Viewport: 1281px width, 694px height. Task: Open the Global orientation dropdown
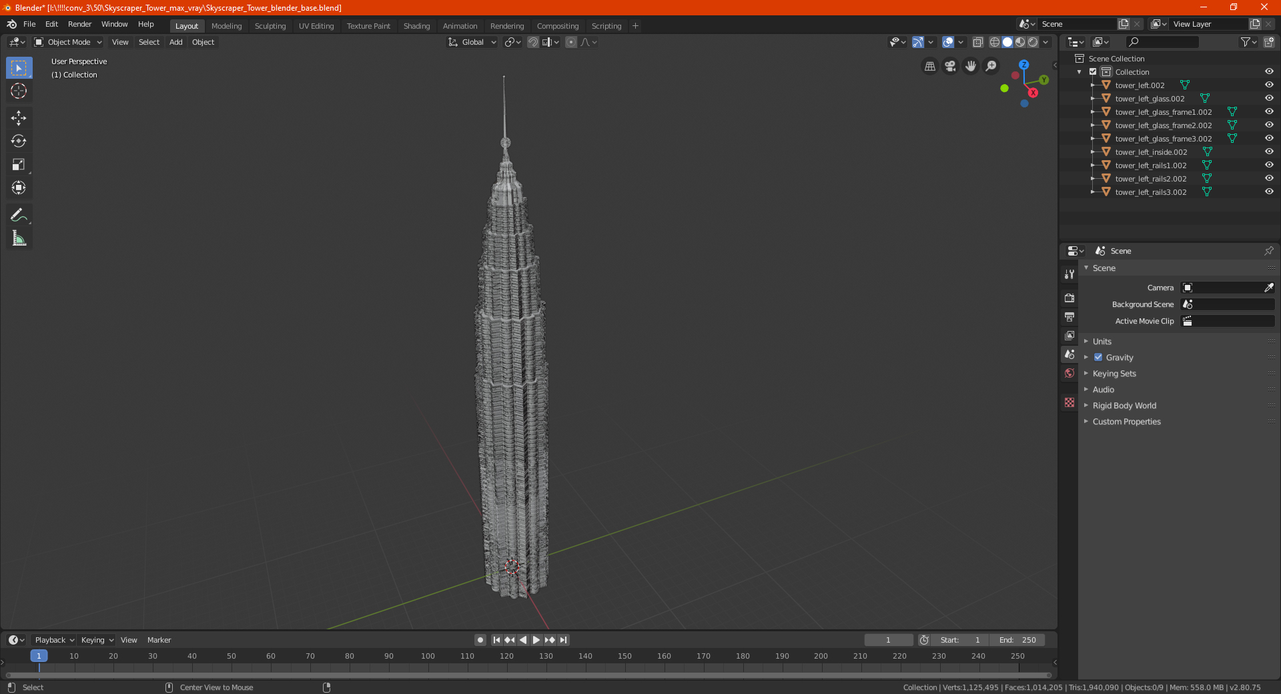(472, 42)
